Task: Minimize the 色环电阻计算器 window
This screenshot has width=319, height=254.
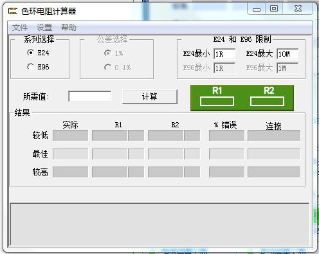Action: coord(257,9)
